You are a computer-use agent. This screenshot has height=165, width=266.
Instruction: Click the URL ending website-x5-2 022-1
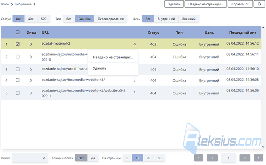click(x=84, y=93)
